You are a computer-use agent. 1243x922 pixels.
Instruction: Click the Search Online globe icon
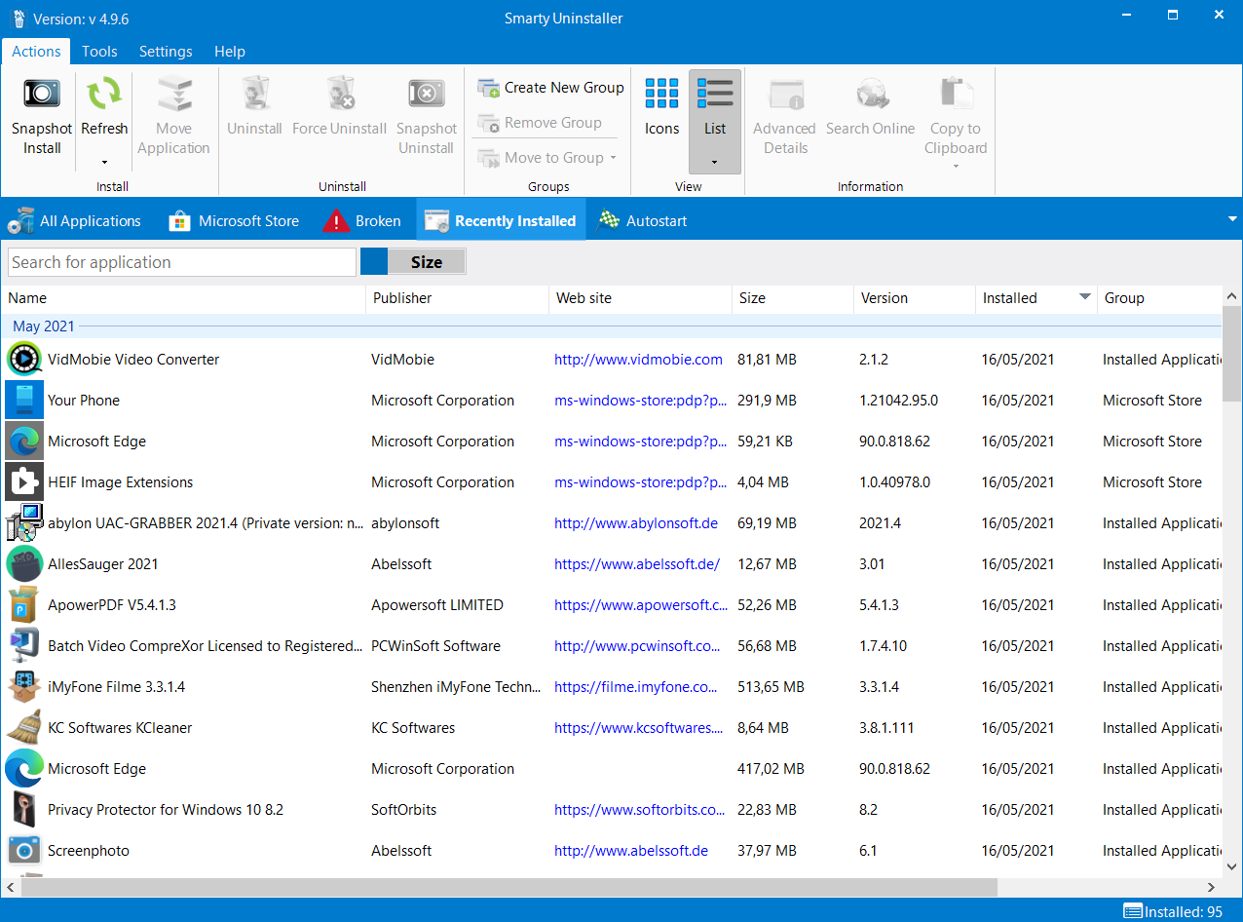pyautogui.click(x=871, y=94)
